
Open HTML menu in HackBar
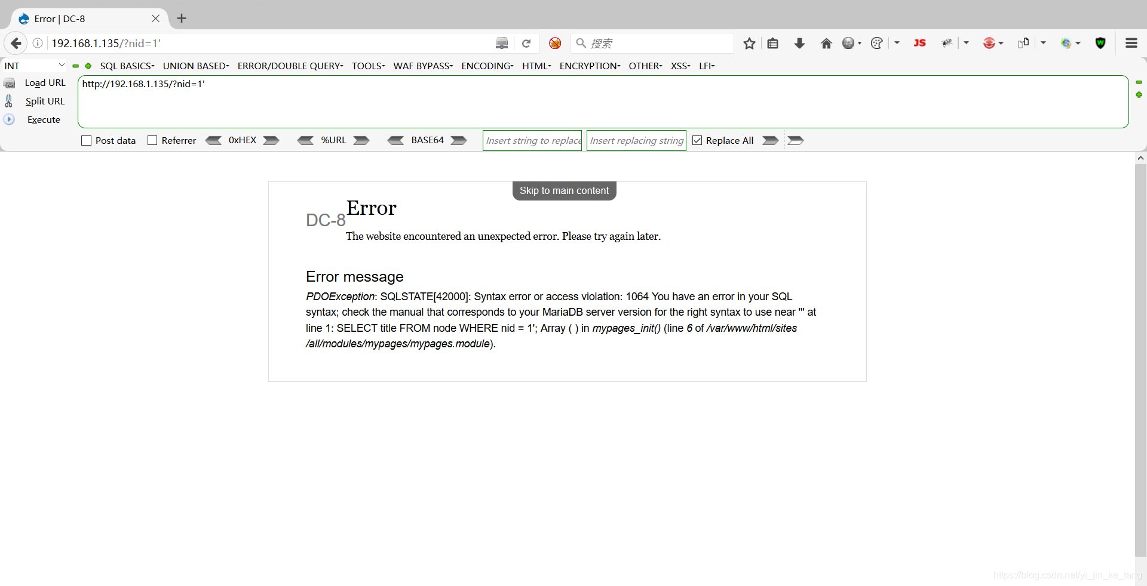click(536, 66)
